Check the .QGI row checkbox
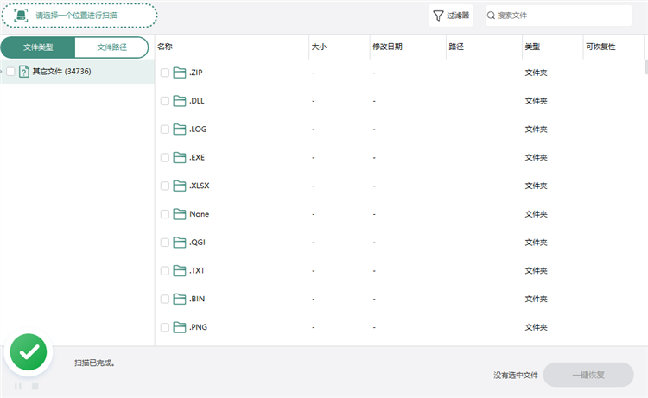648x398 pixels. coord(164,243)
